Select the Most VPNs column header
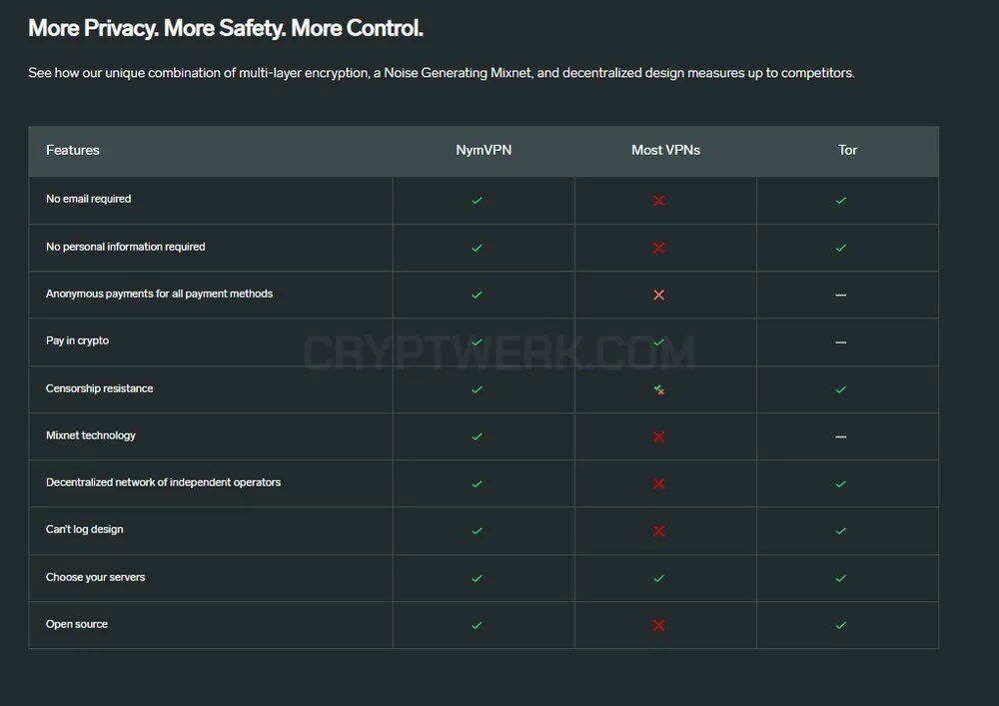 tap(665, 150)
